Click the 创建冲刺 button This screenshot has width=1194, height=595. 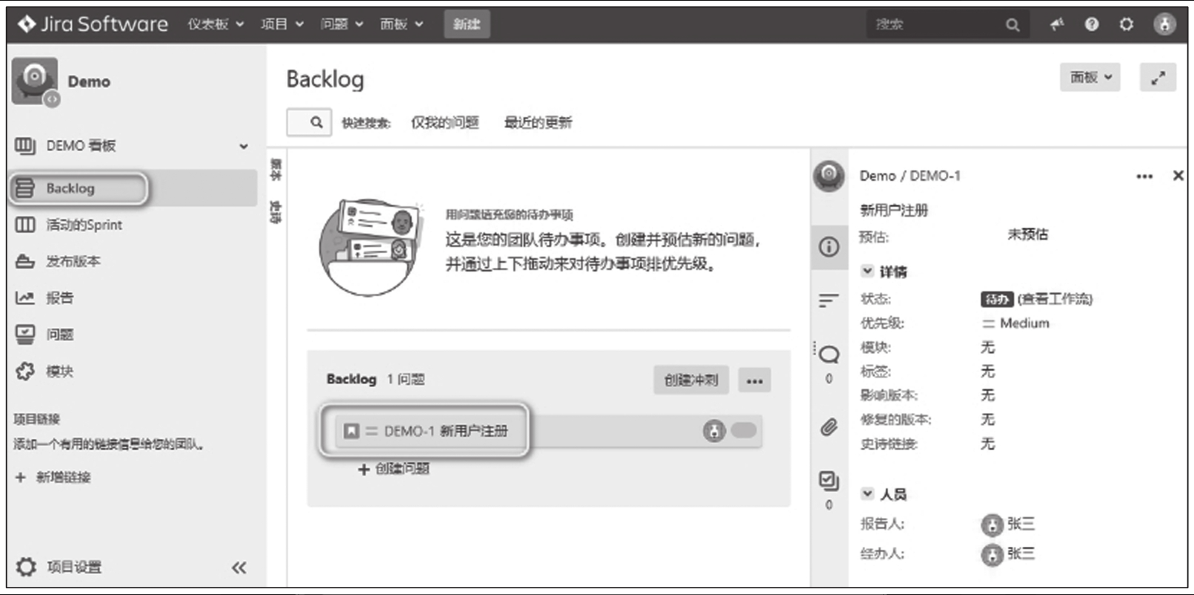click(x=691, y=380)
